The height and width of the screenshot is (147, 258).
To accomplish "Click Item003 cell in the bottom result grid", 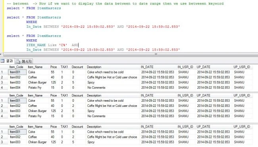I will pyautogui.click(x=17, y=142).
